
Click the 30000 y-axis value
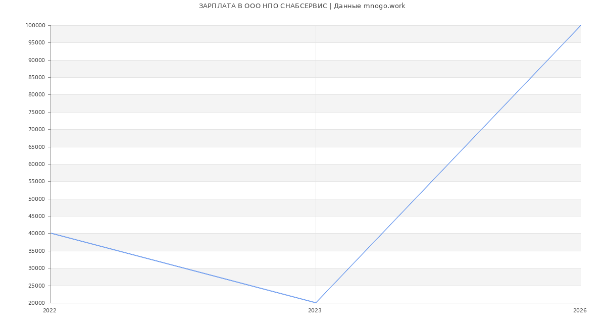pyautogui.click(x=36, y=268)
